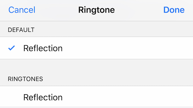Click the Reflection label with the checkmark
The image size is (193, 108).
point(43,48)
